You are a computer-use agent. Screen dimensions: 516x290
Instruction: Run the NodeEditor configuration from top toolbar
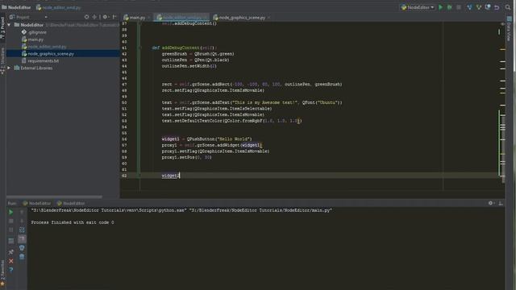[441, 7]
